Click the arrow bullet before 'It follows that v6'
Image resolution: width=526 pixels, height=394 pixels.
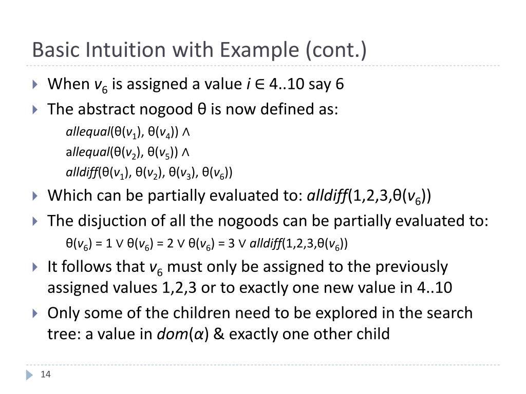coord(35,267)
